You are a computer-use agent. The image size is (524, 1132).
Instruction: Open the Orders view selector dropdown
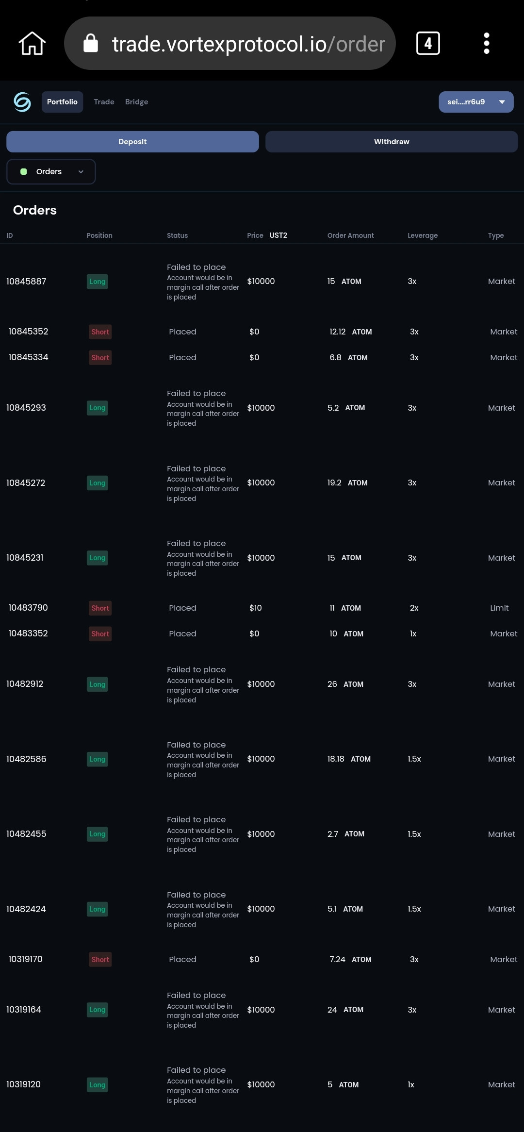point(51,172)
